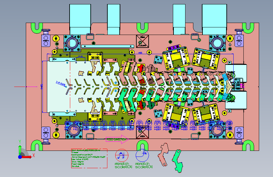Select the OP60 station balloon
273x177 pixels.
coord(113,123)
